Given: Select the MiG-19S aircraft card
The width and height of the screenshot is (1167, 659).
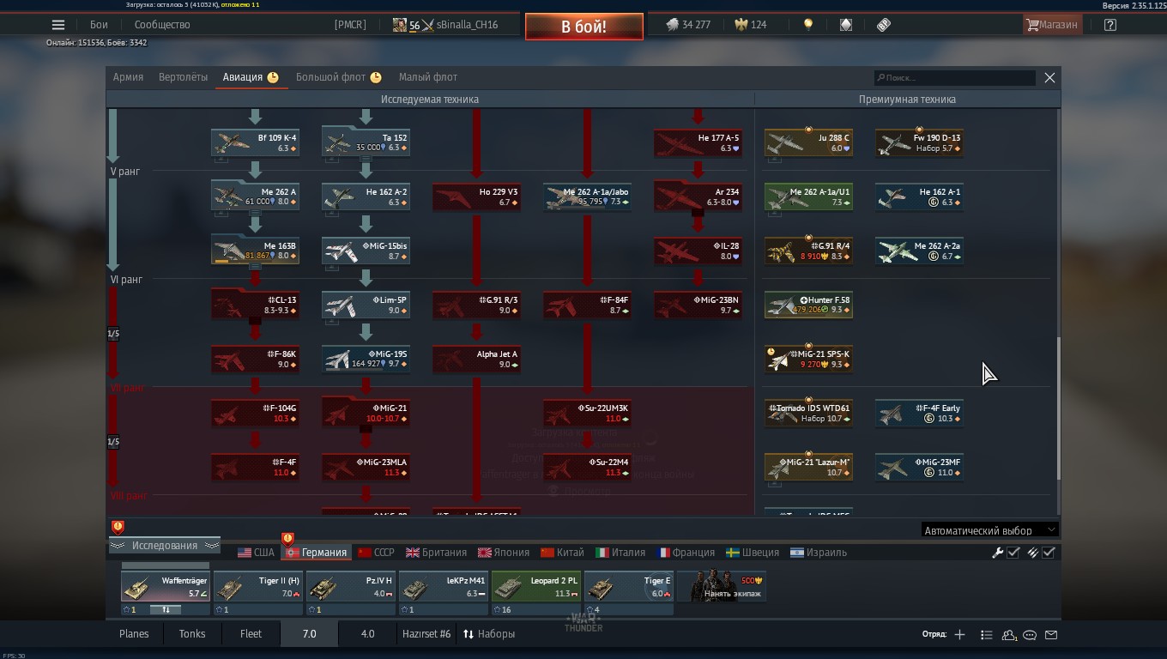Looking at the screenshot, I should click(x=366, y=359).
